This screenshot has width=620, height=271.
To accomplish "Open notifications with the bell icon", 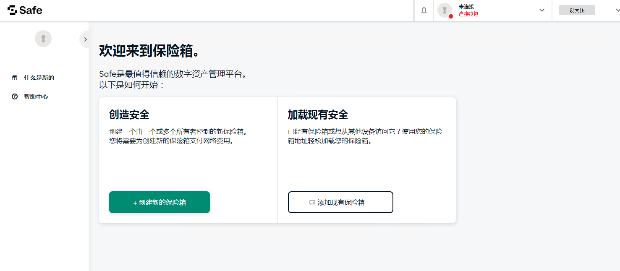I will (424, 10).
